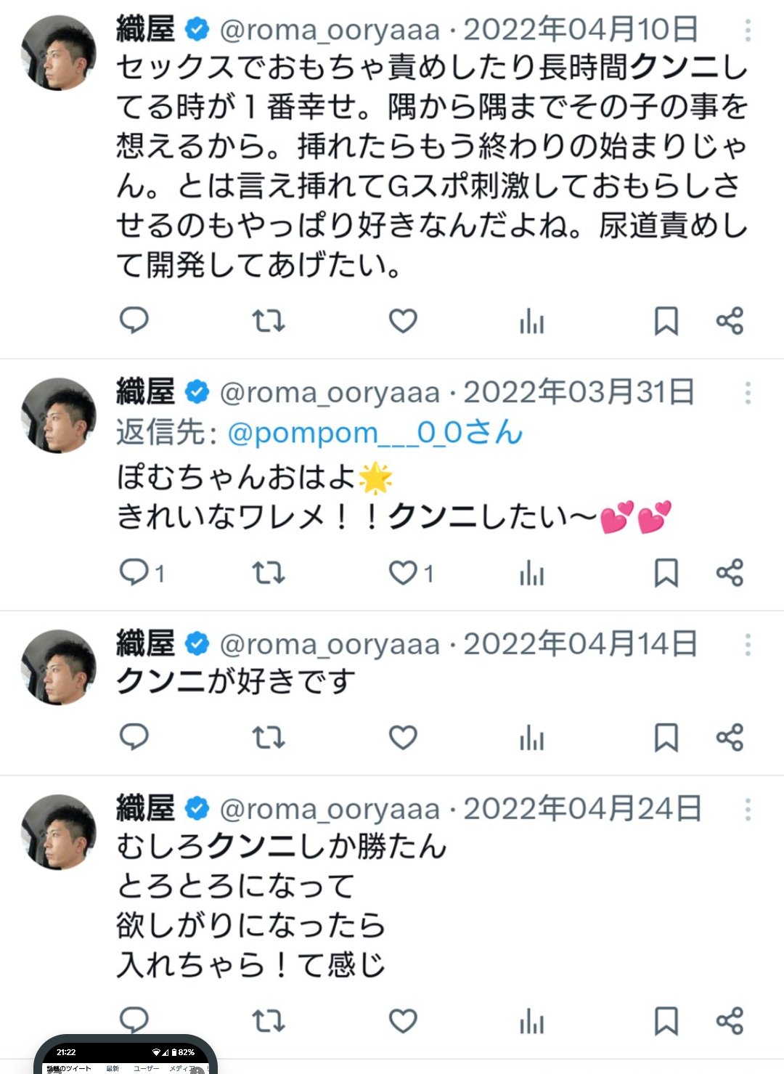Screen dimensions: 784x1074
Task: Retweet the April 10, 2022 tweet
Action: pos(268,321)
